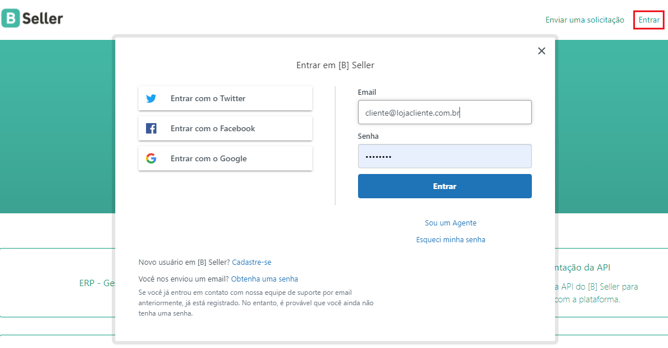Open Enviar uma solicitação in header
This screenshot has width=668, height=348.
point(585,20)
